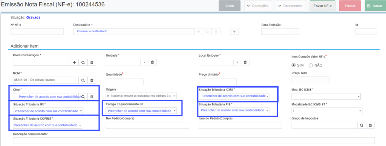Click the Cfop input field
Viewport: 386px width, 146px height.
[46, 96]
